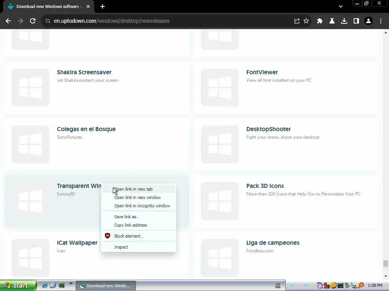Click Liga de campeones thumbnail
The height and width of the screenshot is (291, 389).
point(220,258)
